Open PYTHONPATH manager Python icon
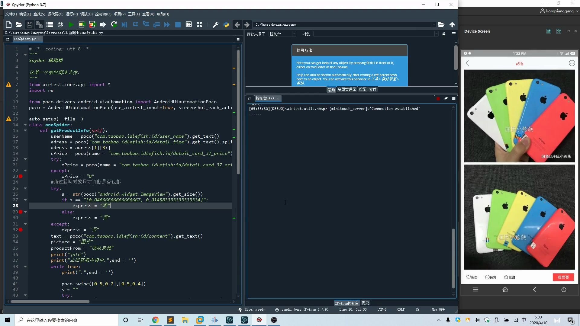 [226, 25]
